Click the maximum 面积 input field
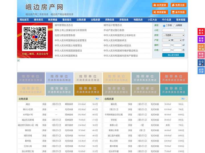 (x=178, y=45)
